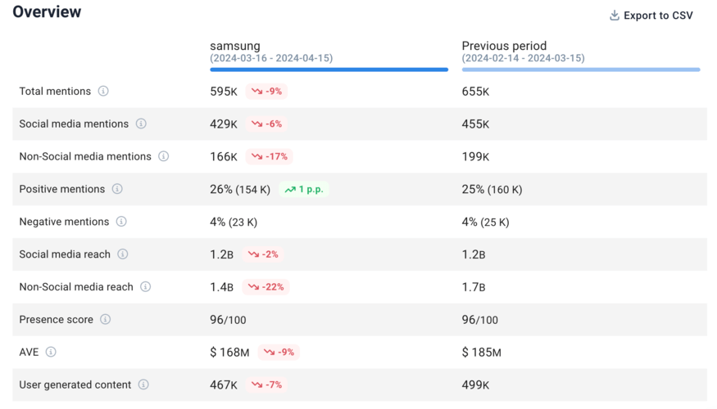Show Presence score info tooltip

[x=106, y=320]
